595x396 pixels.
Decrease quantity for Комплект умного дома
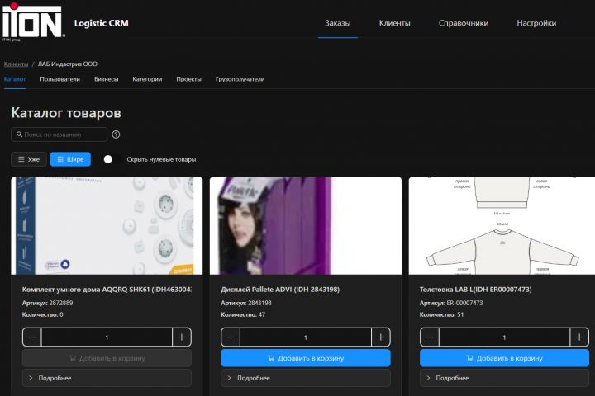pyautogui.click(x=32, y=337)
